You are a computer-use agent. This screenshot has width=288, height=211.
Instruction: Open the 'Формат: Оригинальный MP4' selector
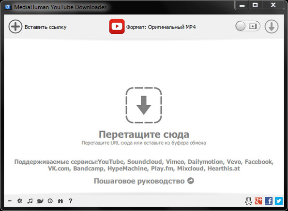[161, 27]
